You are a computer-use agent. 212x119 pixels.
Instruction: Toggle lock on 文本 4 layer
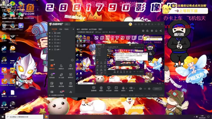point(52,36)
